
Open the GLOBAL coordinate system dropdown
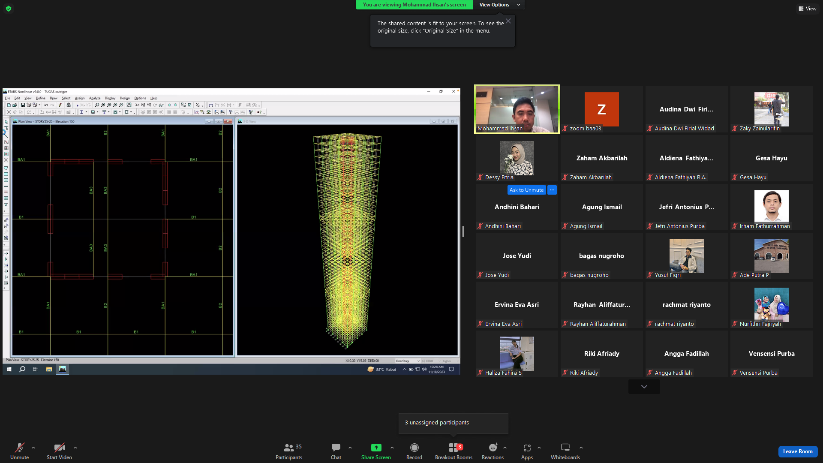[431, 361]
